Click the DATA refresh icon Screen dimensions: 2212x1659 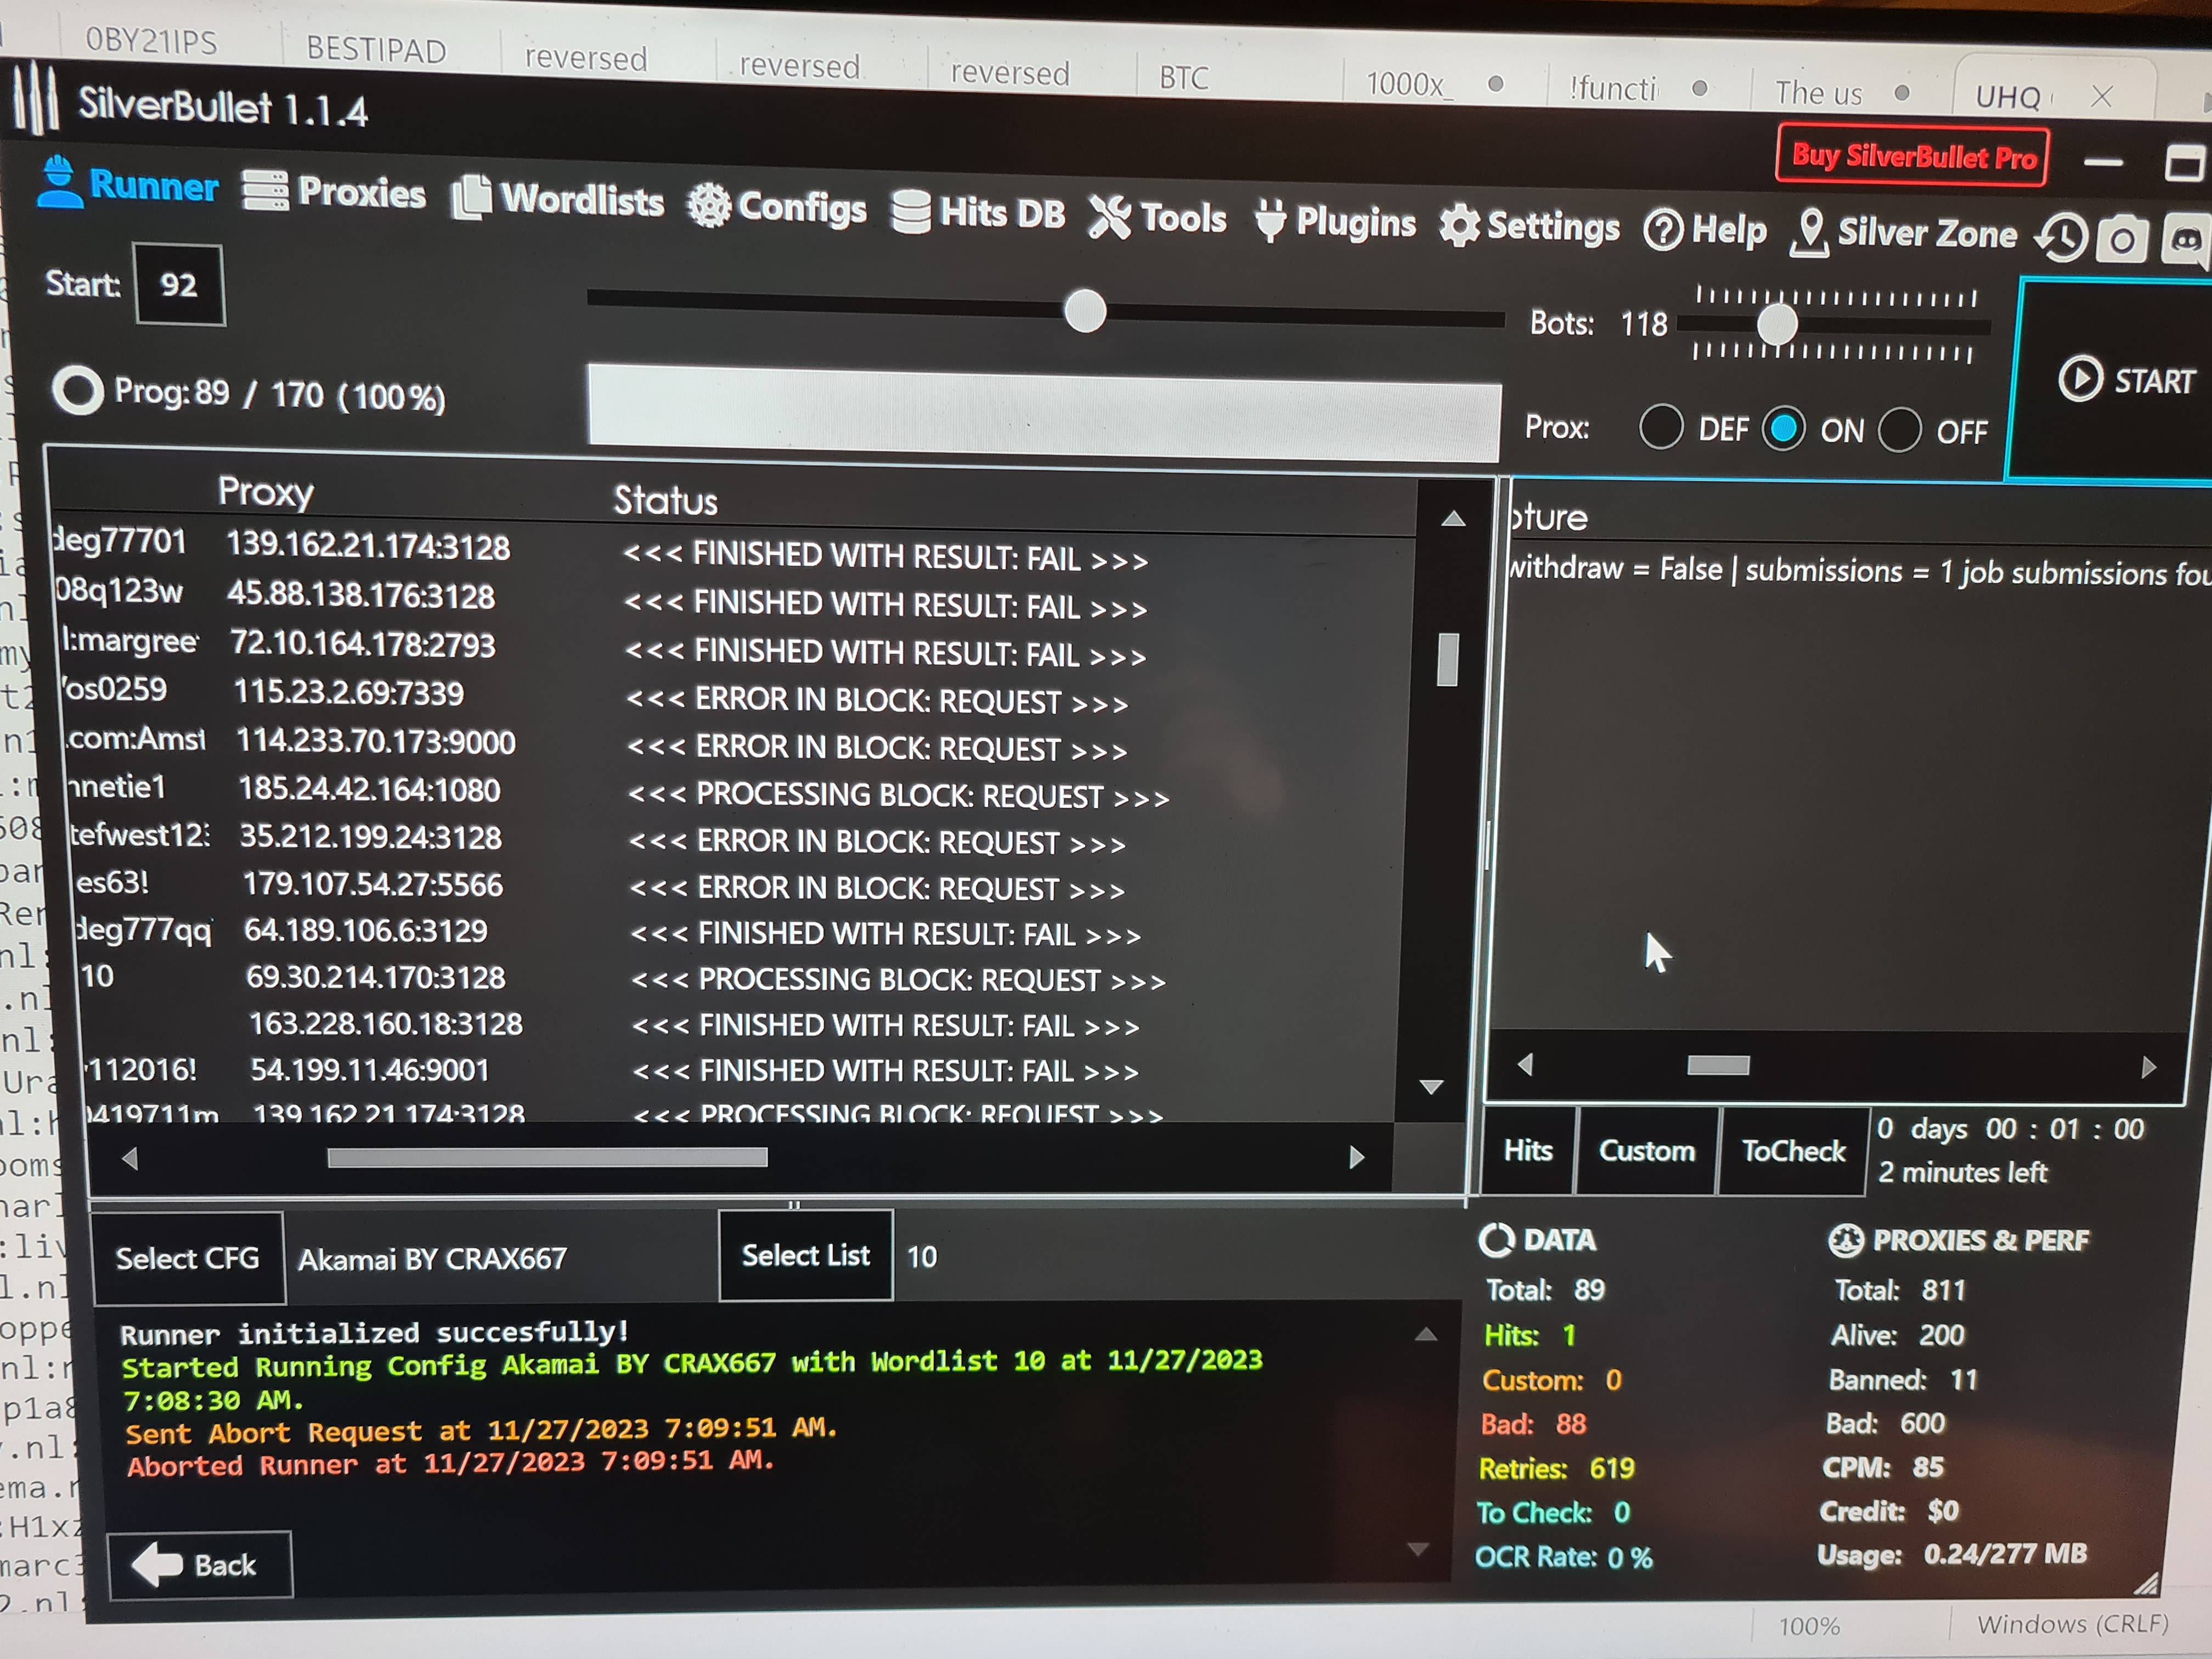click(x=1496, y=1240)
